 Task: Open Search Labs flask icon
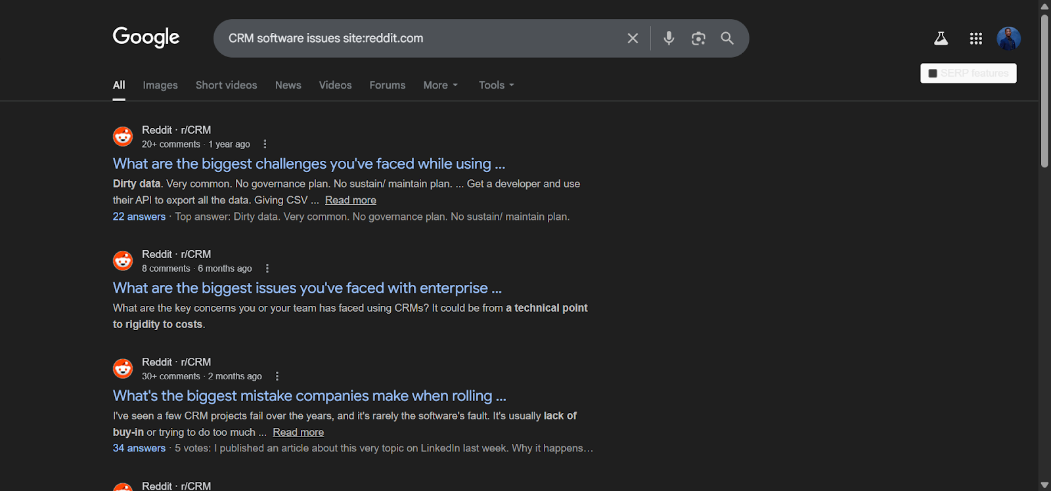[941, 39]
